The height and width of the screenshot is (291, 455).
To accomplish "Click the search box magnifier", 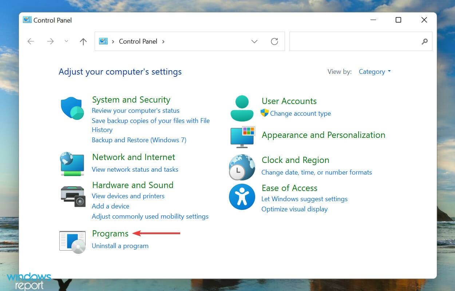I will pyautogui.click(x=424, y=42).
